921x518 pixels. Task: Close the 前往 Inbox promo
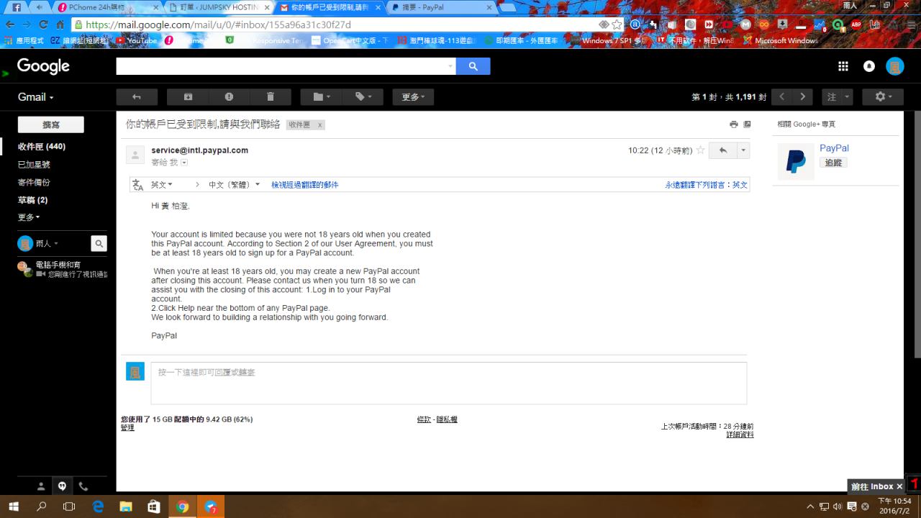click(x=899, y=486)
